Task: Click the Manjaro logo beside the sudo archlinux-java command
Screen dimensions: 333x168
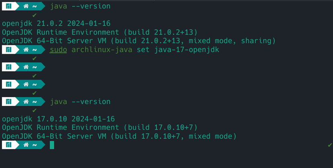Action: pyautogui.click(x=9, y=50)
